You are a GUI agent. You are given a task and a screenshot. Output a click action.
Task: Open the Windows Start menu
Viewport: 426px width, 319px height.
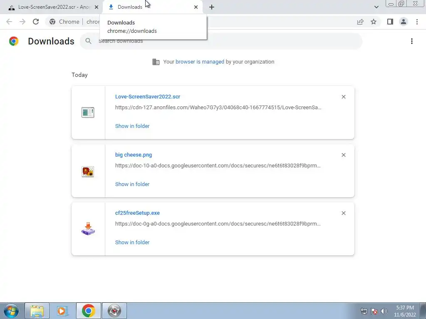(x=11, y=311)
